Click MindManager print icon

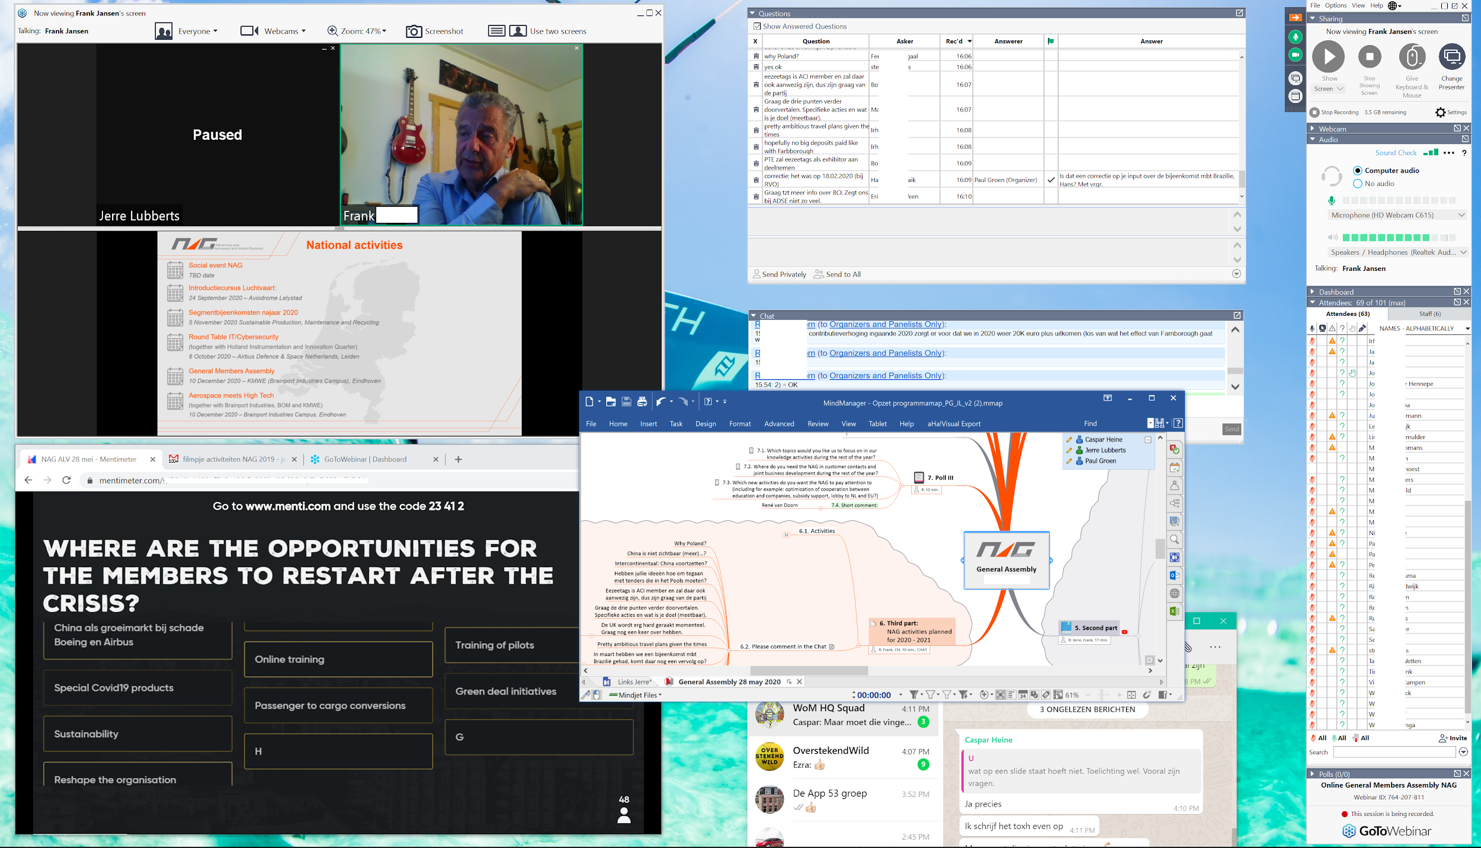tap(642, 402)
